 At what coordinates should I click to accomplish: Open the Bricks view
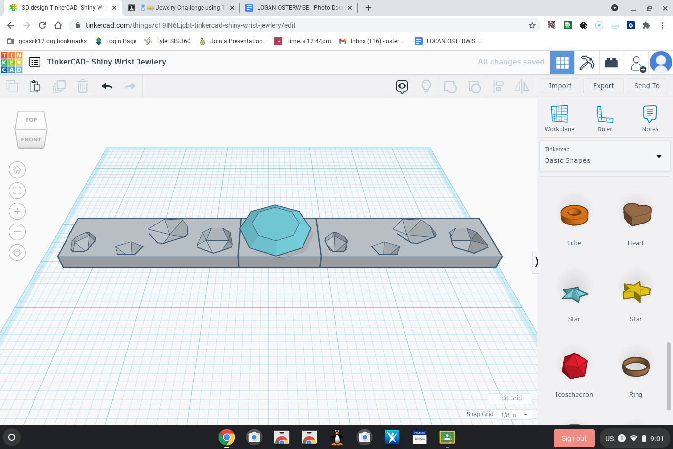tap(611, 63)
